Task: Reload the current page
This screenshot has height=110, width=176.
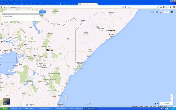Action: click(123, 7)
